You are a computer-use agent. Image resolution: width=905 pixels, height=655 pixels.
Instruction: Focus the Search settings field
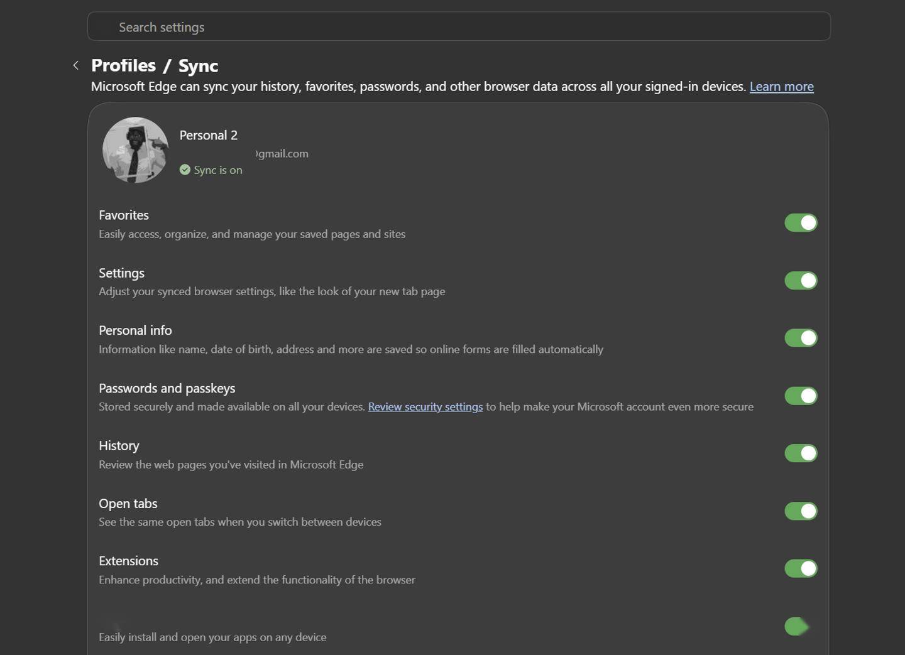tap(459, 26)
